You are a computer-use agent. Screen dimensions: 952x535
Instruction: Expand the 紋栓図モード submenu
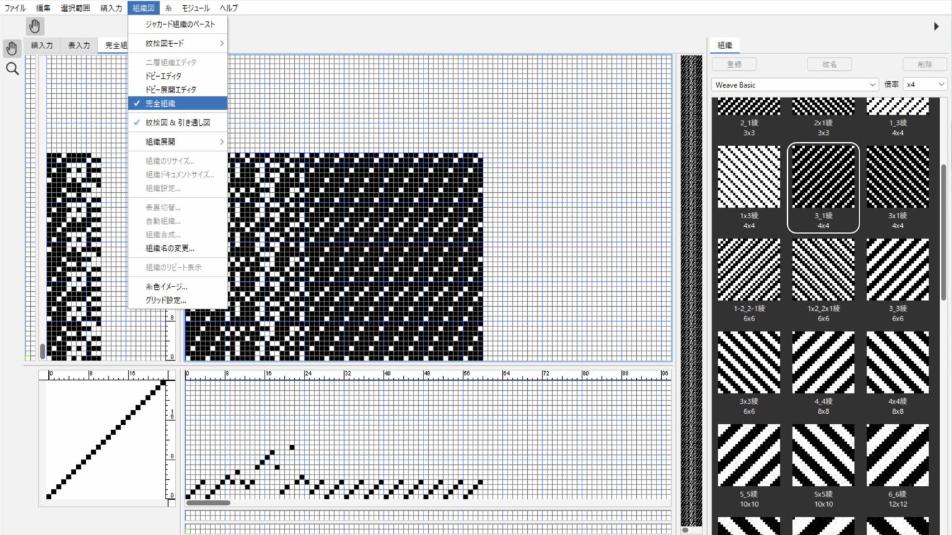pos(177,43)
